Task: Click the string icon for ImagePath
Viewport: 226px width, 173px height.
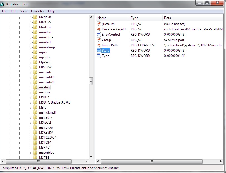Action: coord(99,45)
